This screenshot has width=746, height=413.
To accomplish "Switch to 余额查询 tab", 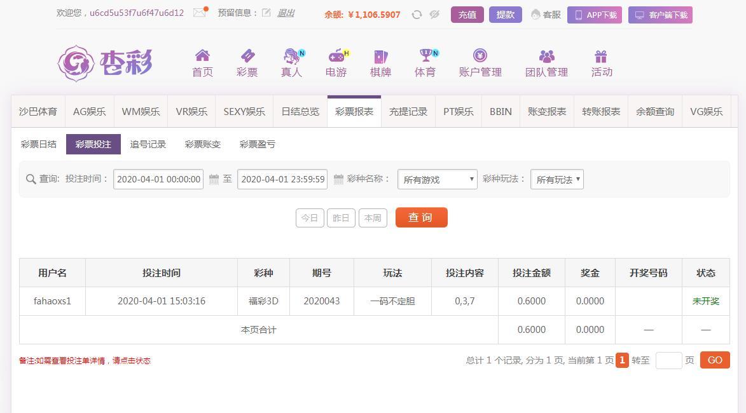I will click(x=655, y=112).
